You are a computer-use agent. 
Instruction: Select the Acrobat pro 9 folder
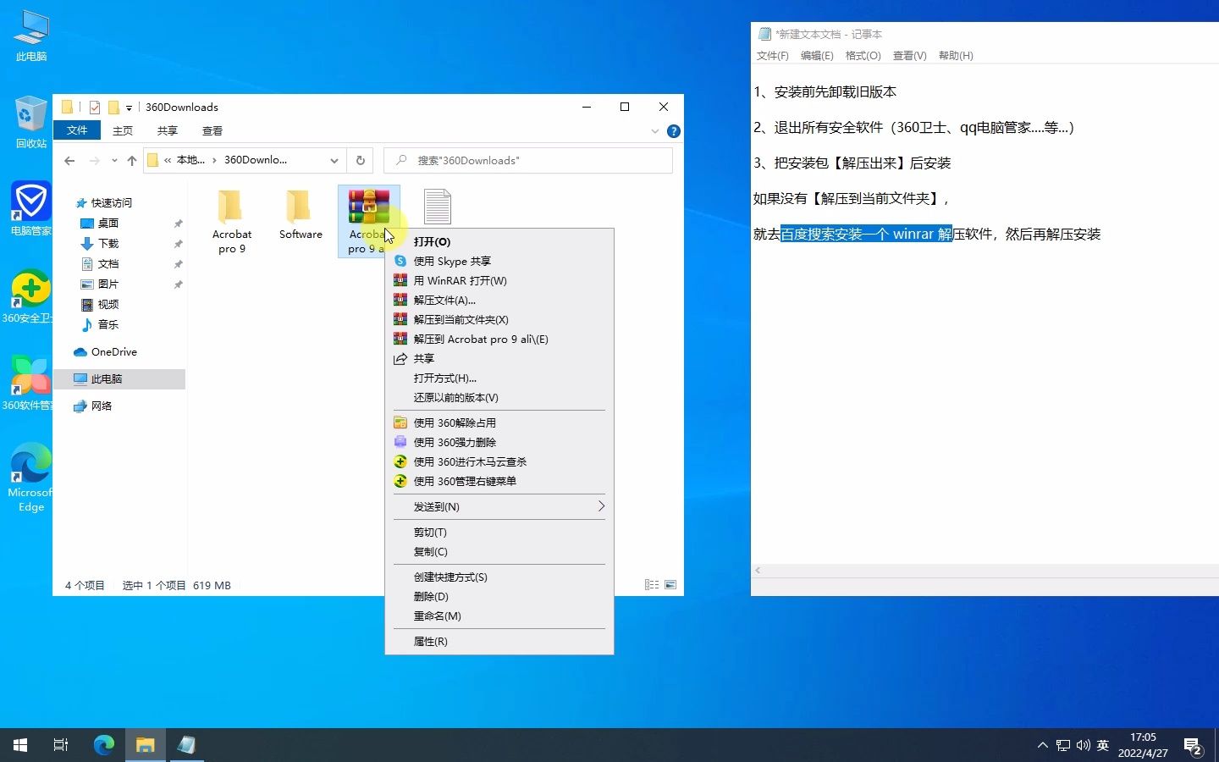(232, 212)
